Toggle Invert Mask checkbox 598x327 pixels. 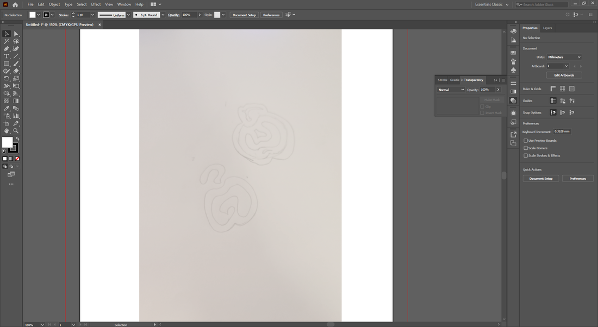[x=482, y=113]
